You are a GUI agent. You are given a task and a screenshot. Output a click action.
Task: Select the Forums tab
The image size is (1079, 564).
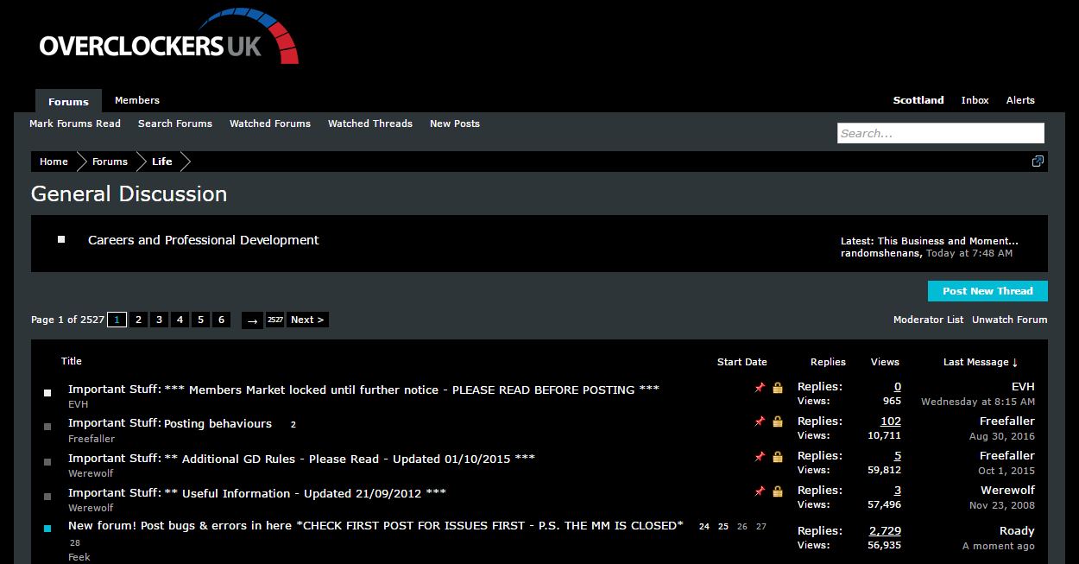click(x=68, y=101)
